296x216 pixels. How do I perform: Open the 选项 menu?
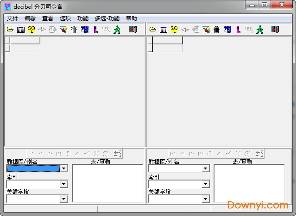coord(65,18)
